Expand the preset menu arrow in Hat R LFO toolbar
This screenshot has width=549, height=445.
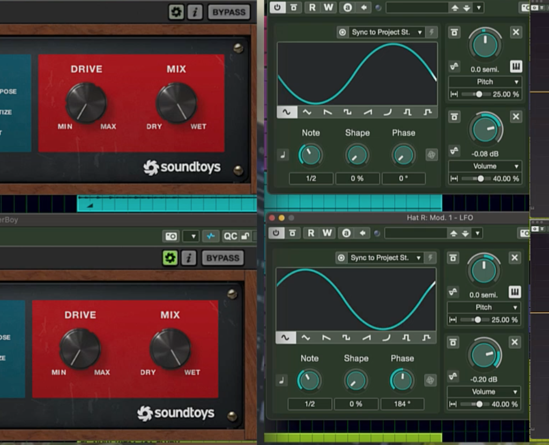[x=478, y=233]
